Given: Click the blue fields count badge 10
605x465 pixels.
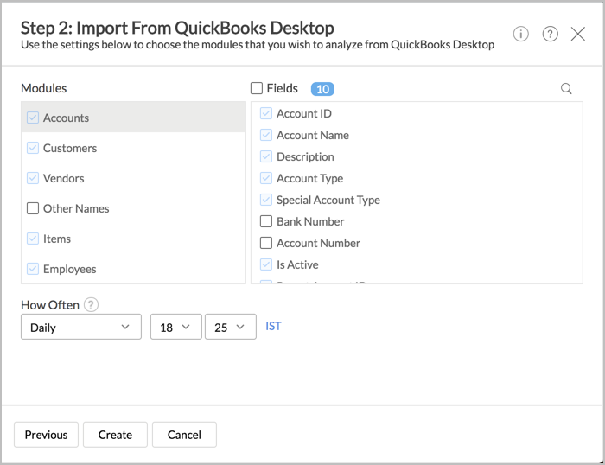Looking at the screenshot, I should 322,89.
